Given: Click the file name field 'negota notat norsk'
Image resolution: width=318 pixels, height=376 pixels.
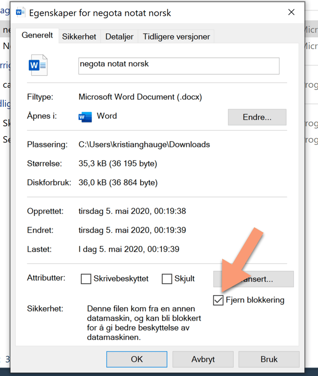Looking at the screenshot, I should pyautogui.click(x=178, y=66).
